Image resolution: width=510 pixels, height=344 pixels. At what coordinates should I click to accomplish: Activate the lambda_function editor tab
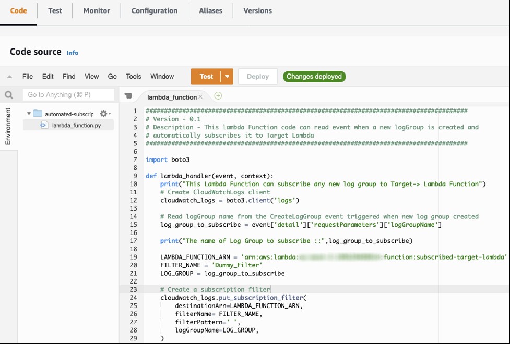(172, 97)
